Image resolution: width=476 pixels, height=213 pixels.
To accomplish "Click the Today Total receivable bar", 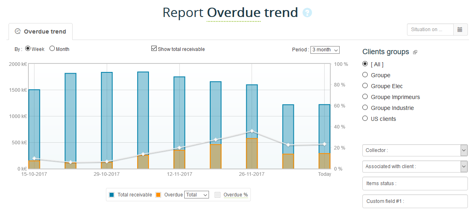I will point(324,129).
